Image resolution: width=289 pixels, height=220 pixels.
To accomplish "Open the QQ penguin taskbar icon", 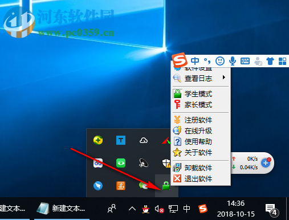I will coord(146,209).
